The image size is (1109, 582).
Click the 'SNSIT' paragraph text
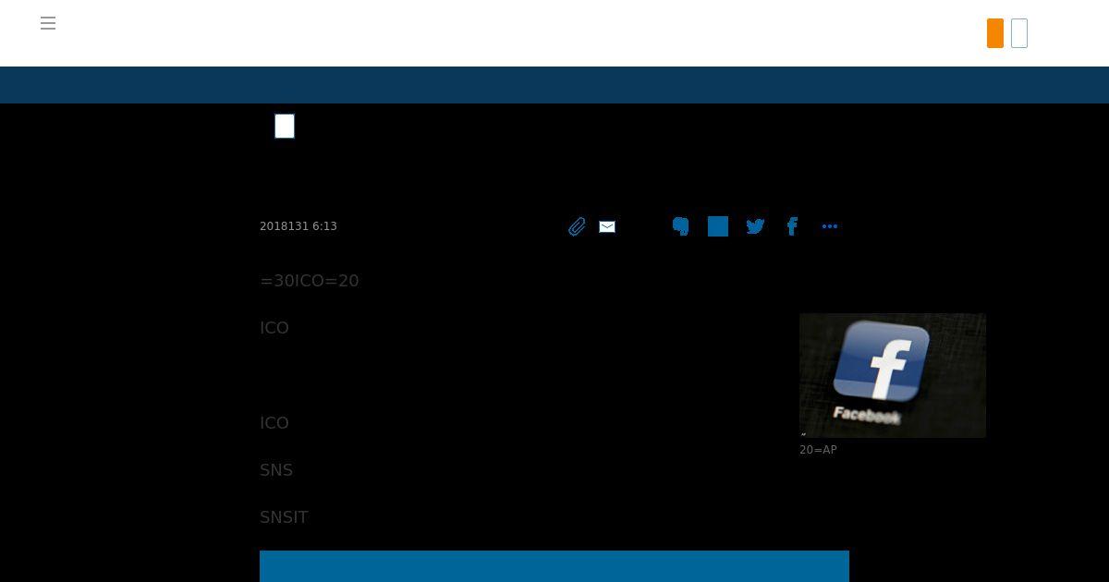pyautogui.click(x=284, y=517)
